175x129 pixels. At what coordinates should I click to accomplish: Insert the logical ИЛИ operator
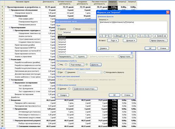(x=160, y=36)
